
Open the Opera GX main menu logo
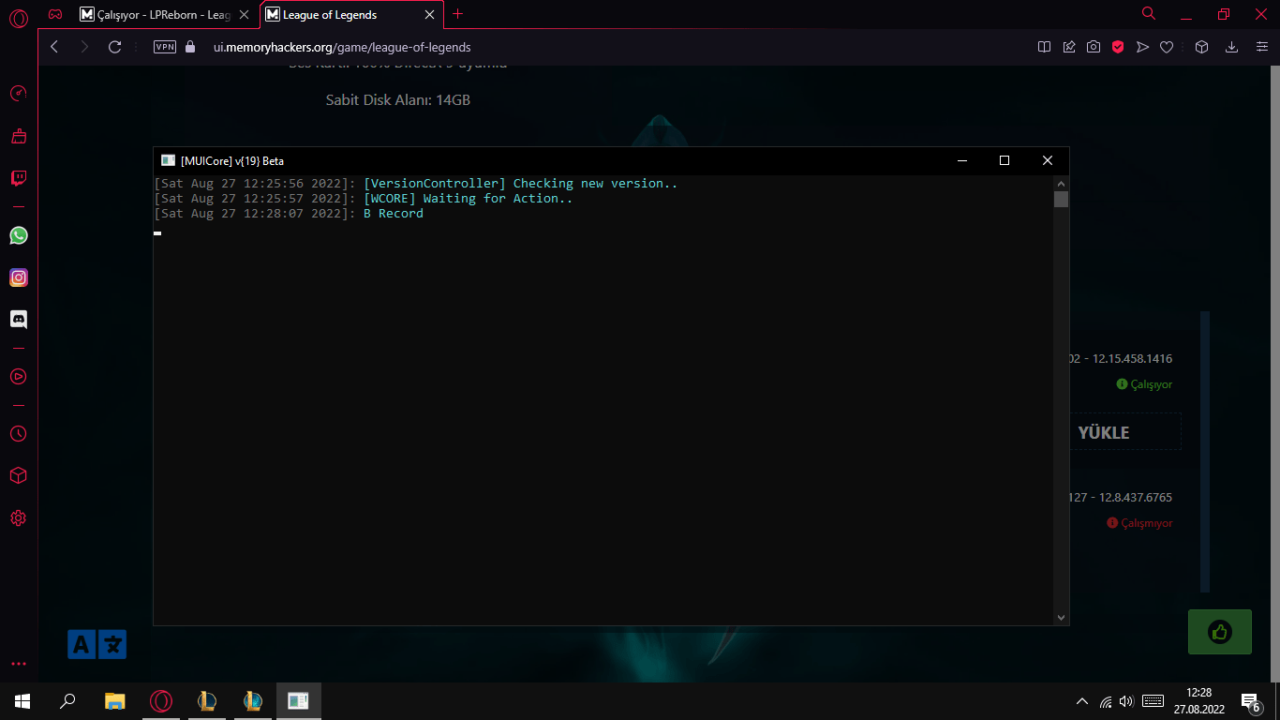click(18, 17)
